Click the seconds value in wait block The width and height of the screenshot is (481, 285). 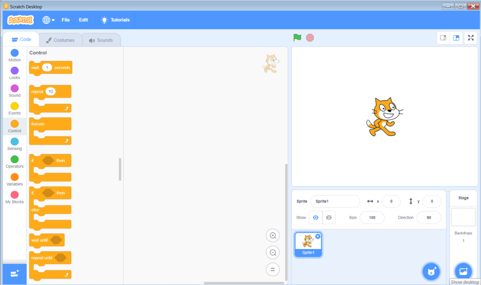pos(47,68)
